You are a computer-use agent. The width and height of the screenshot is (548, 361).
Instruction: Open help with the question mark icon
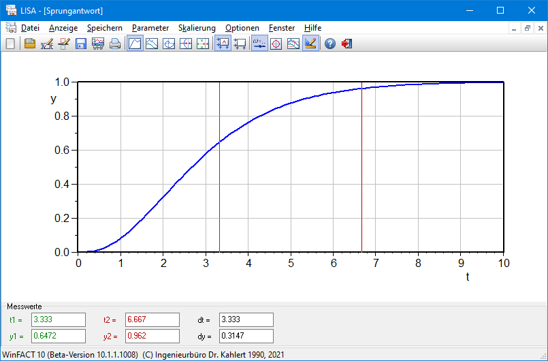330,44
